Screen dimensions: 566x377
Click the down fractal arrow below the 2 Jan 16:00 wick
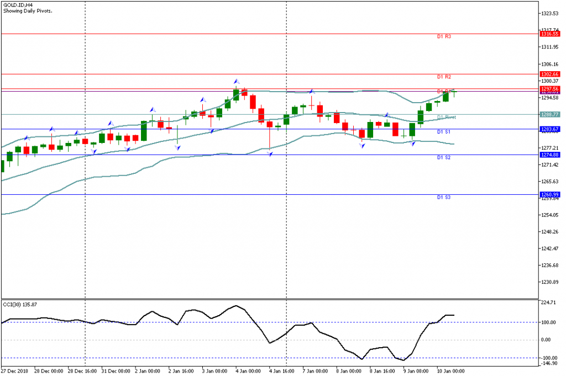coord(177,147)
